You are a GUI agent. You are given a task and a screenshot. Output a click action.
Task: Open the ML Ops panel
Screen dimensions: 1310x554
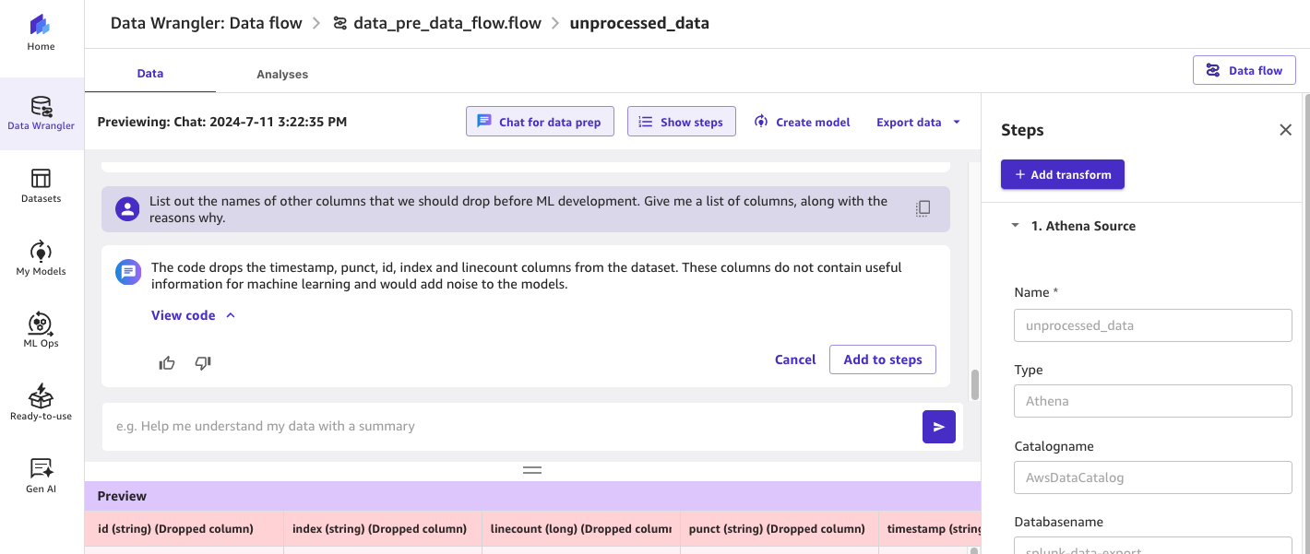tap(41, 329)
